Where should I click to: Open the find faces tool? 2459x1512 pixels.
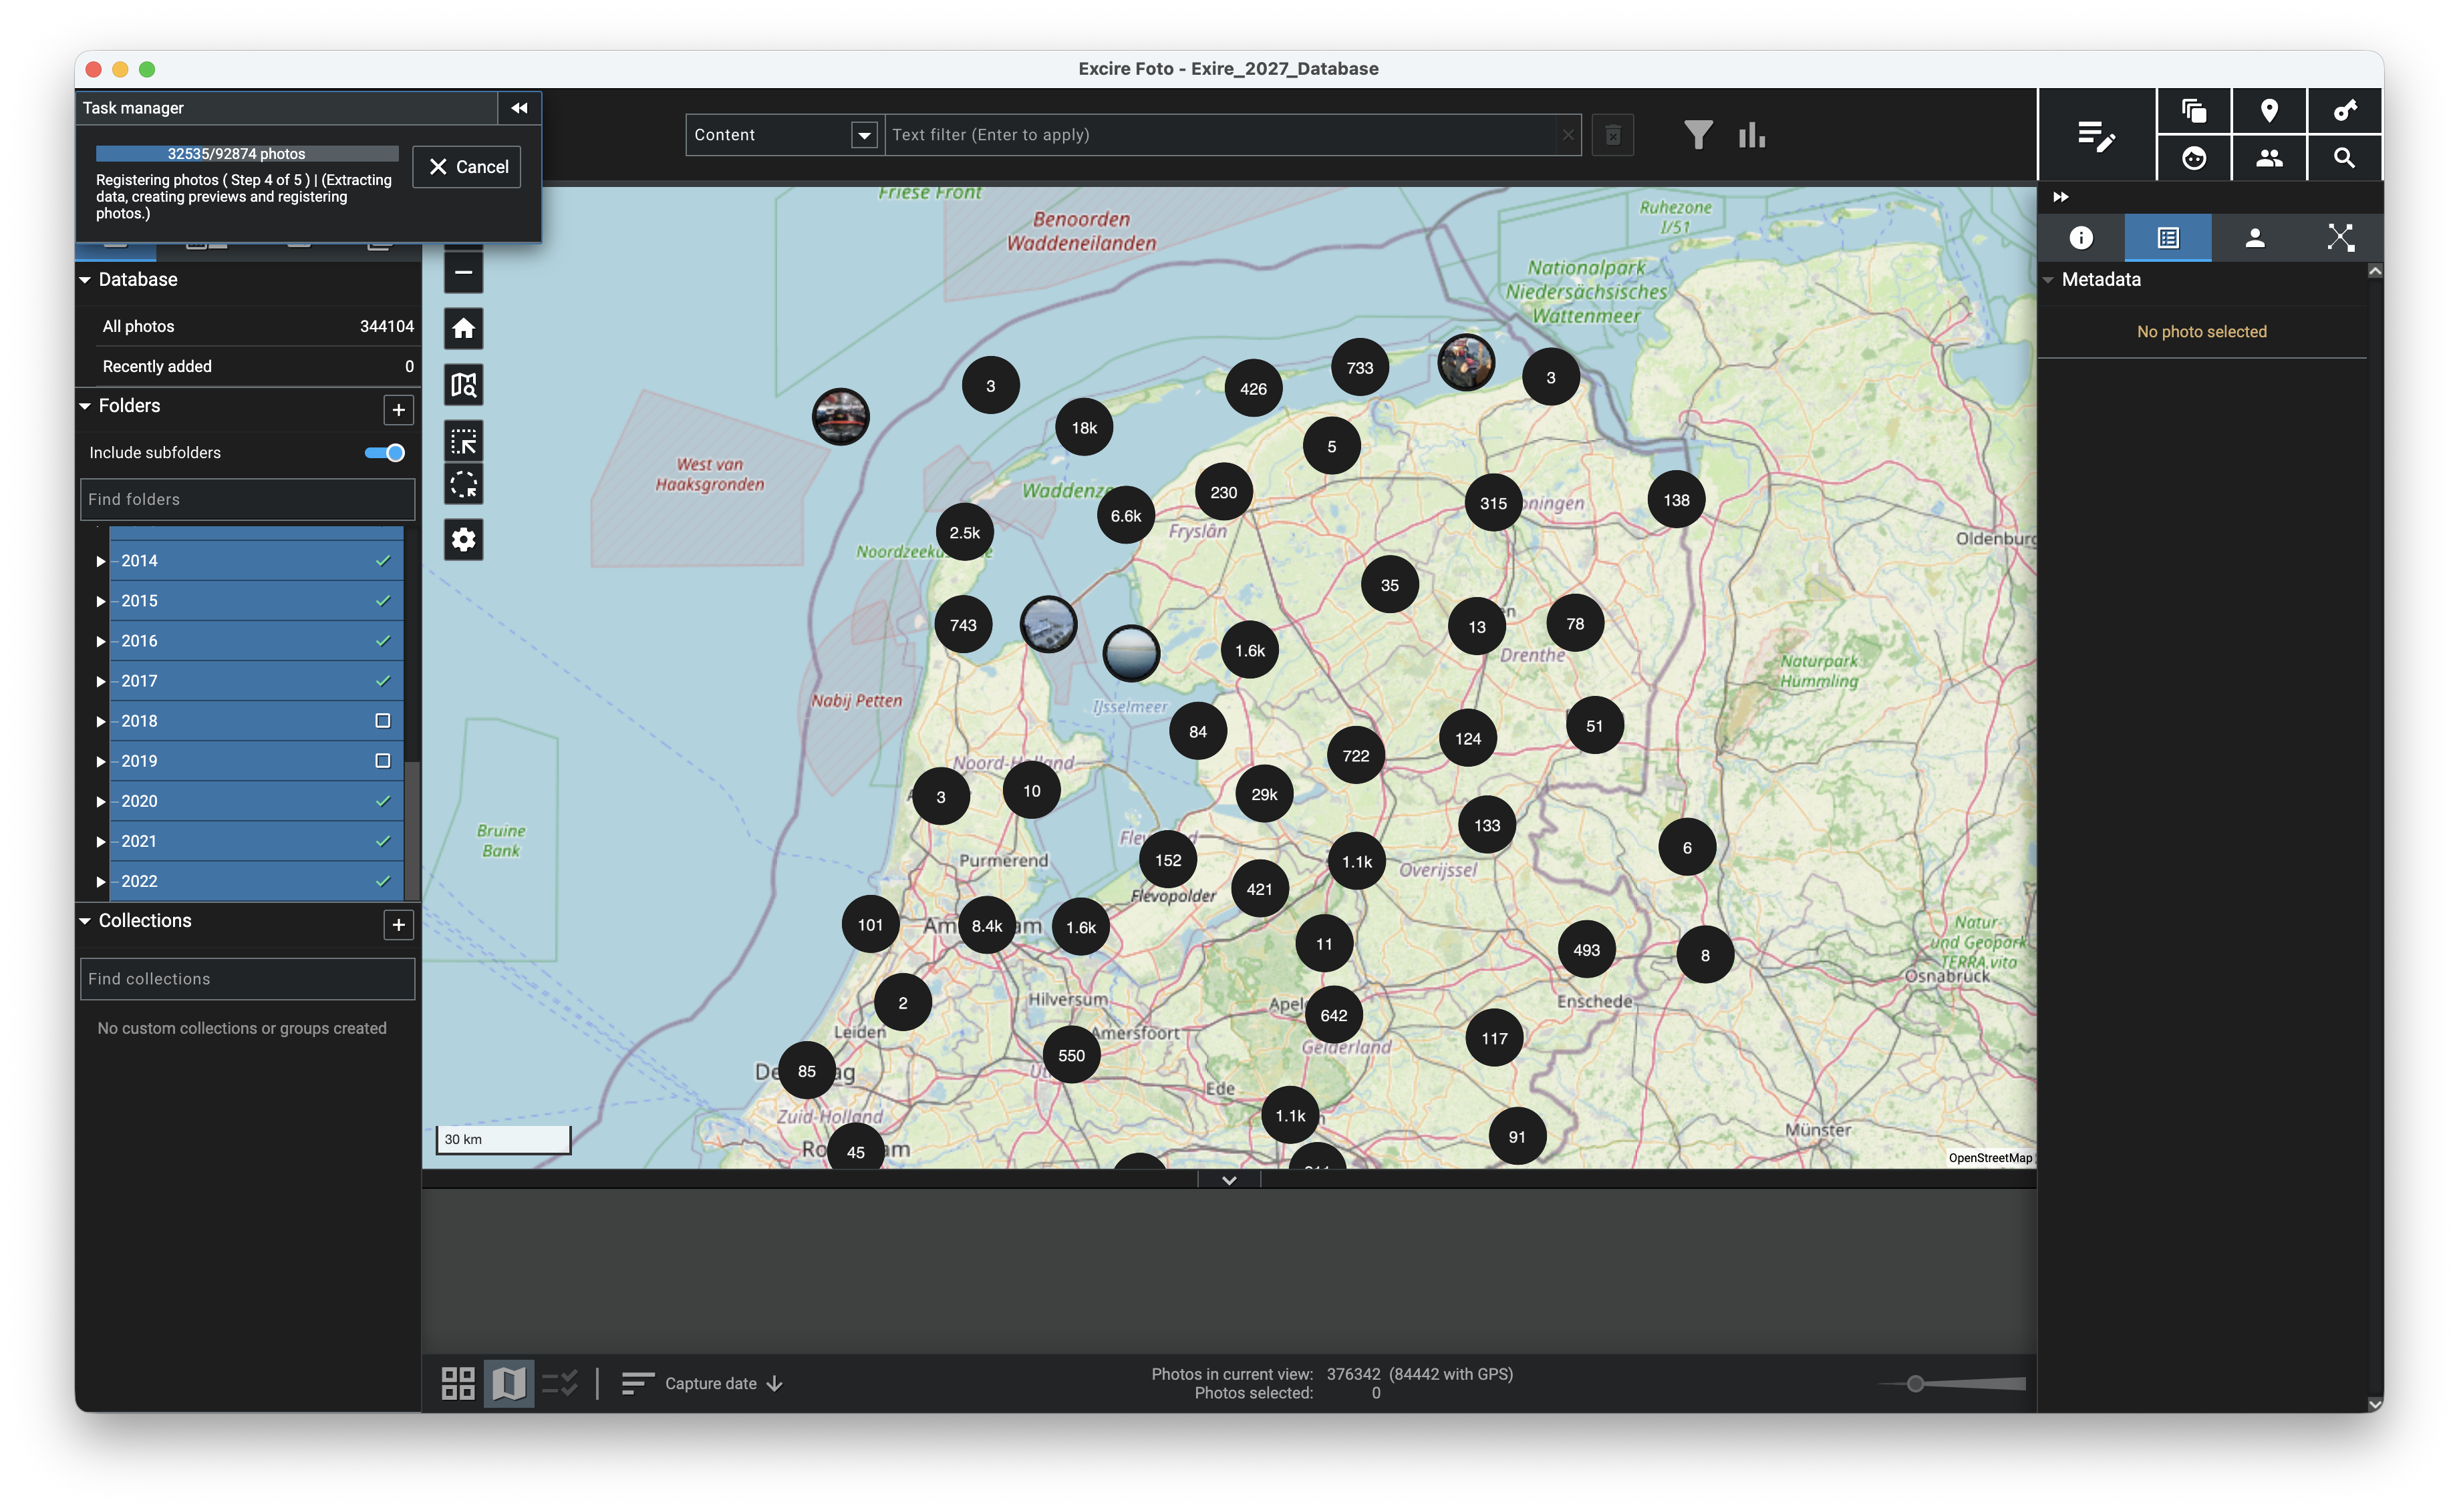click(x=2194, y=158)
